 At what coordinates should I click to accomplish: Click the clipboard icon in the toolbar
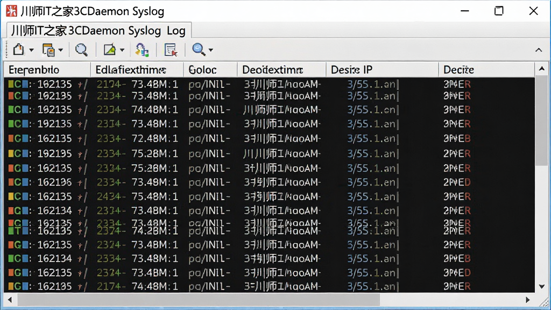19,50
